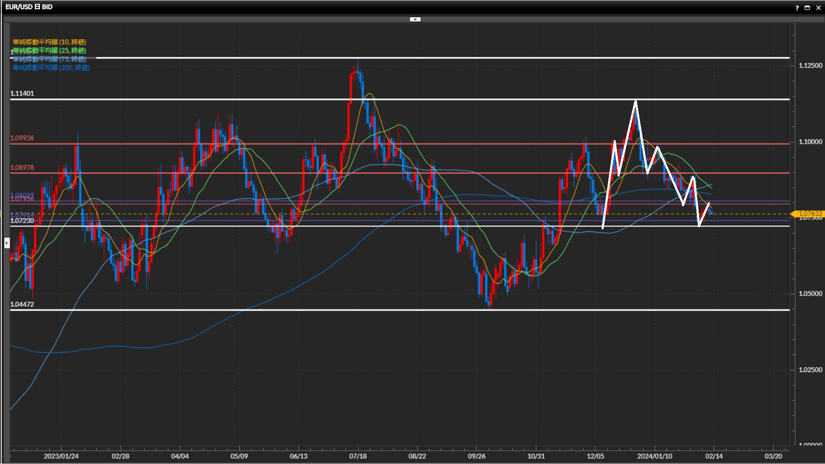Close the EUR/USD chart window
The image size is (825, 464).
click(818, 8)
